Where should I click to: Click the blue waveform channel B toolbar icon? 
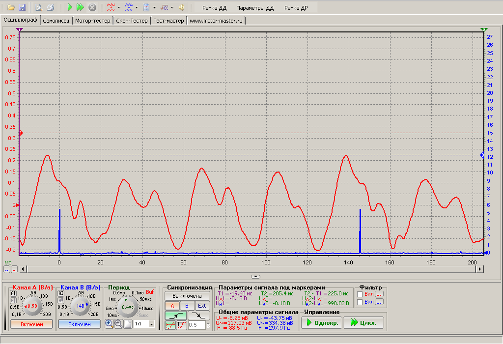pyautogui.click(x=129, y=7)
